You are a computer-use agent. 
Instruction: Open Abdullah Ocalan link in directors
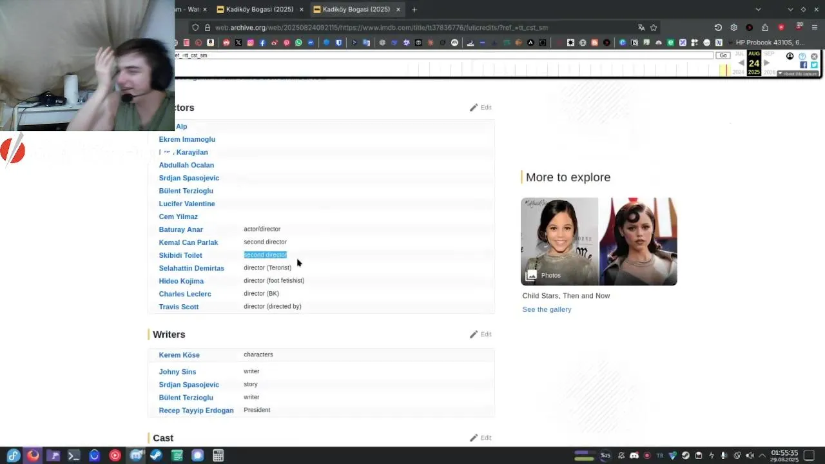tap(186, 165)
